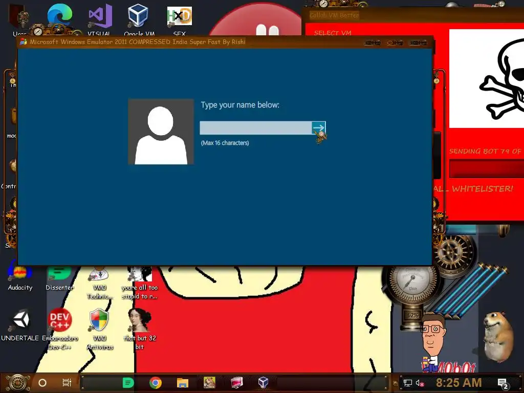Click '(Max 16 characters)' hint text
Screen dimensions: 524x393
225,143
